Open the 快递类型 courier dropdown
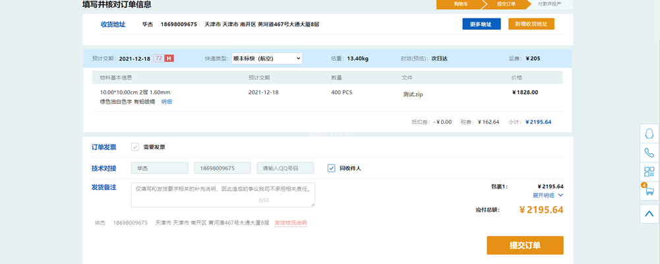The width and height of the screenshot is (660, 264). click(266, 58)
